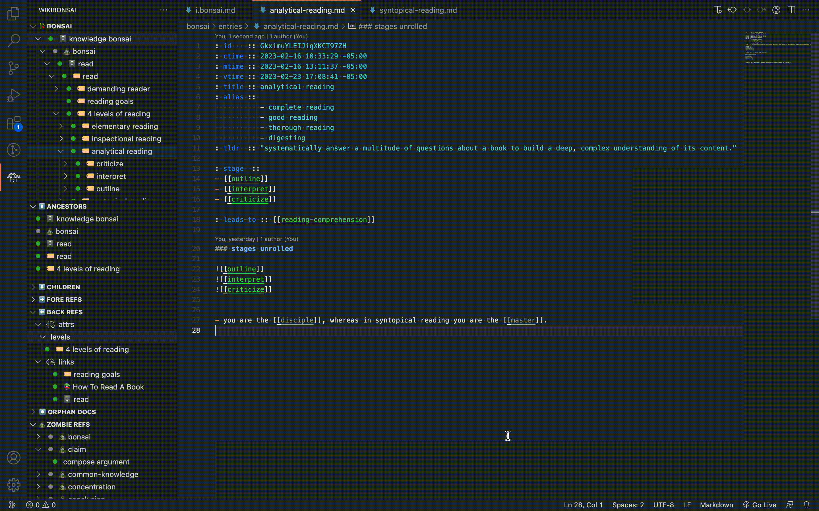
Task: Open How To Read A Book backlink
Action: [x=102, y=387]
